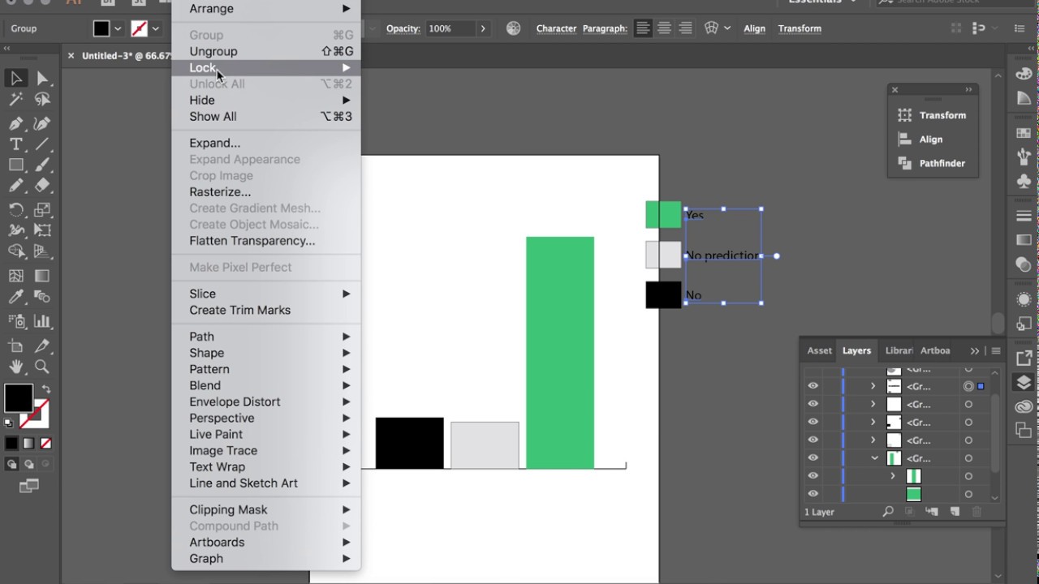Switch to the Asset tab

(x=819, y=350)
